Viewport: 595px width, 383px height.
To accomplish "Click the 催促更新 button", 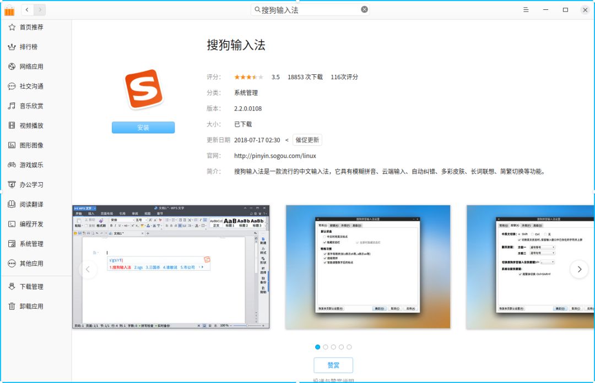I will coord(307,140).
